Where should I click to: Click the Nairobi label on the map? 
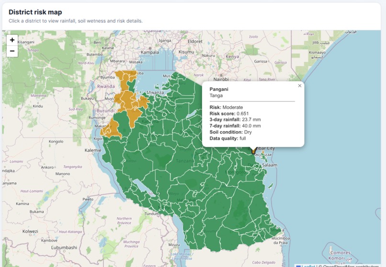(x=221, y=79)
